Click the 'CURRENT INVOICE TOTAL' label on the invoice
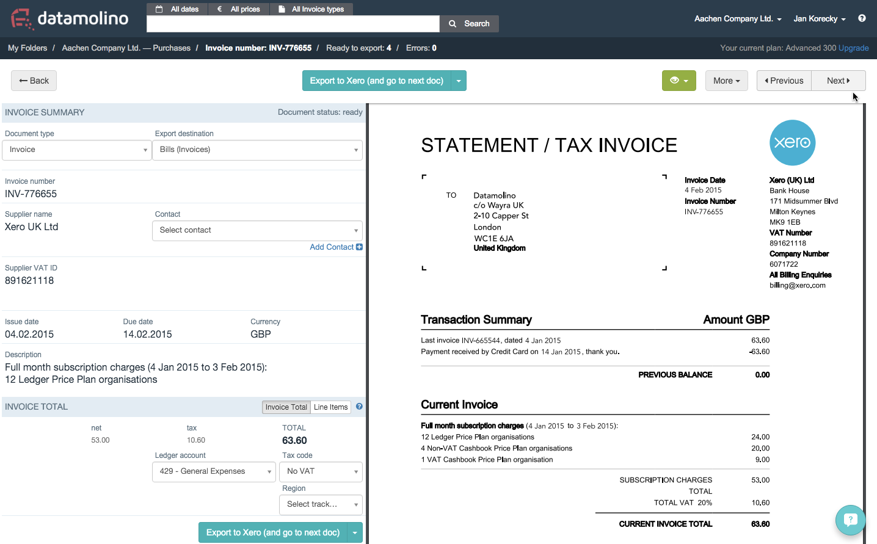This screenshot has height=544, width=877. [x=666, y=524]
